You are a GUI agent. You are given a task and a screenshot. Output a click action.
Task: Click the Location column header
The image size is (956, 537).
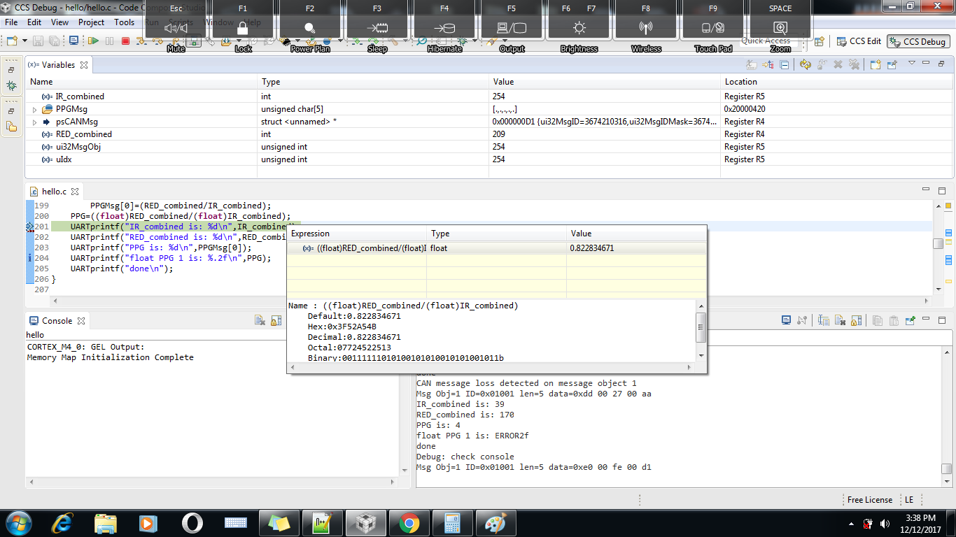pyautogui.click(x=740, y=82)
